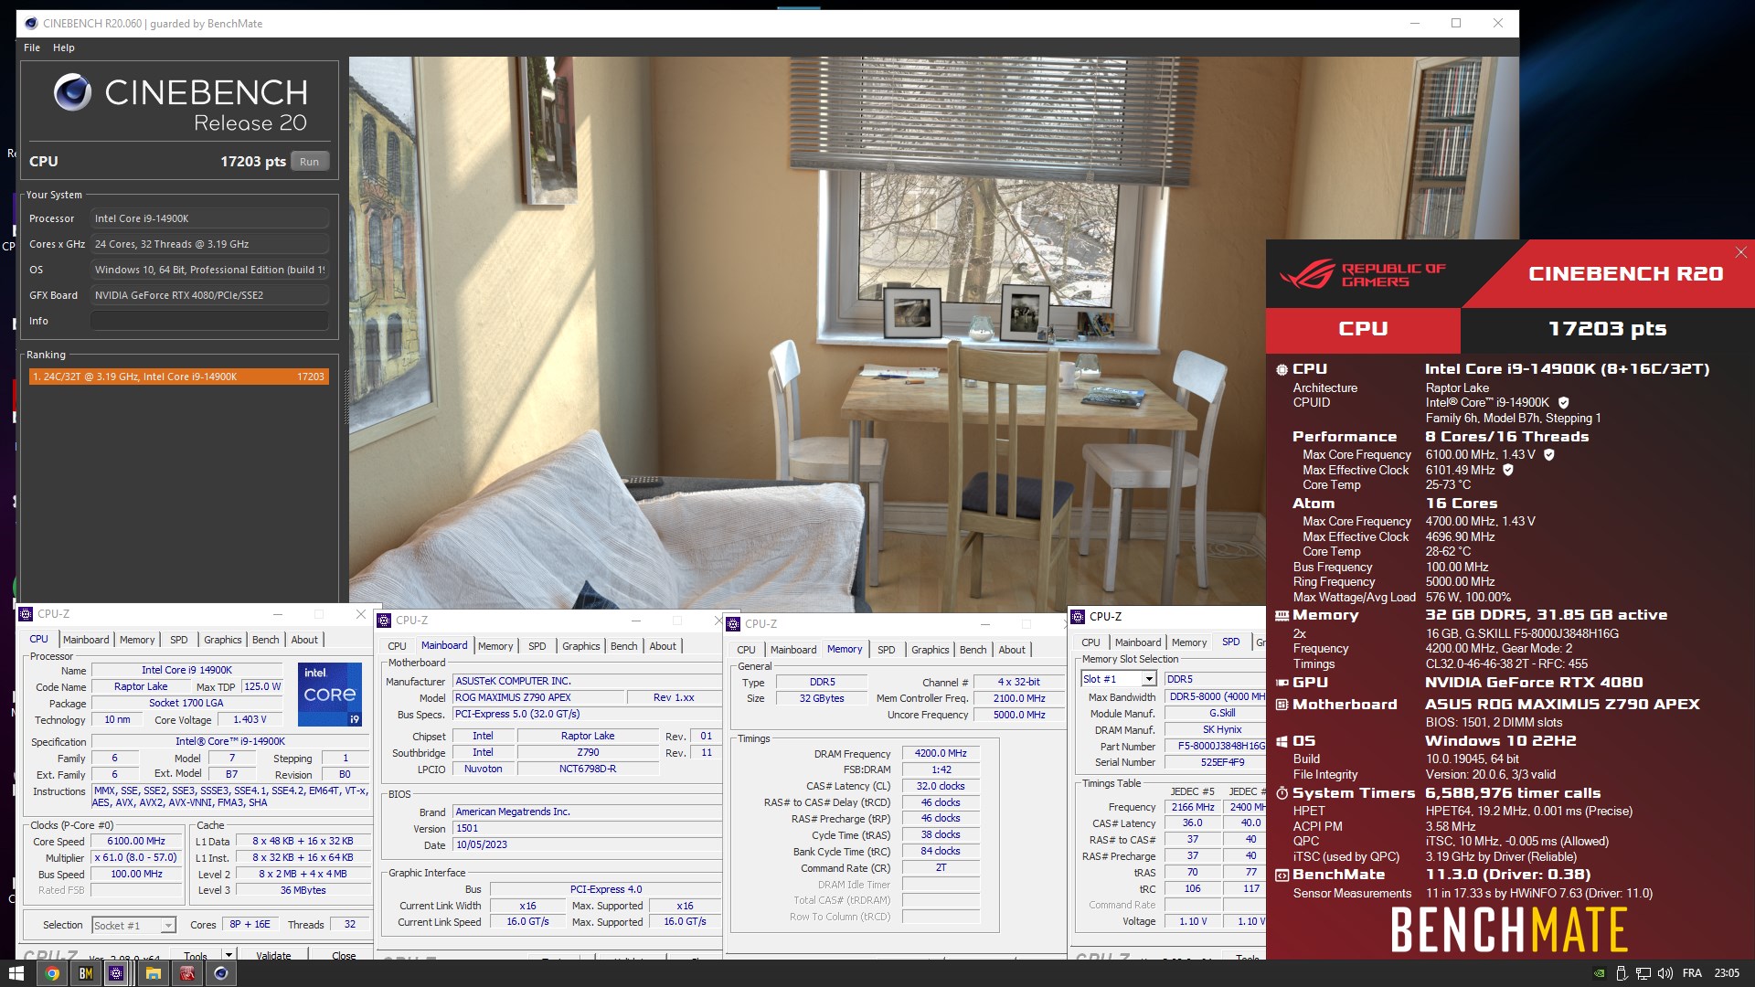This screenshot has width=1755, height=987.
Task: Click the BIOS date 10/05/2023
Action: pos(585,844)
